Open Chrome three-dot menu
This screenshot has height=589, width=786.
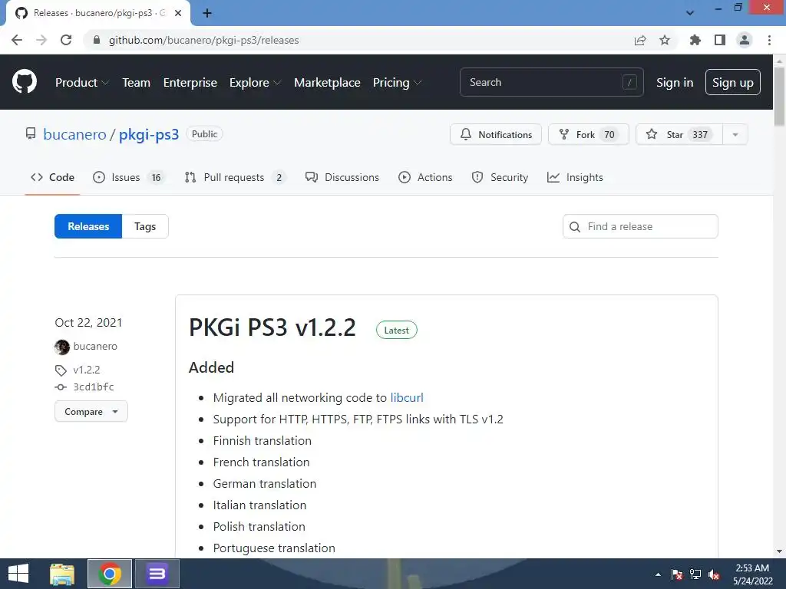click(x=769, y=40)
